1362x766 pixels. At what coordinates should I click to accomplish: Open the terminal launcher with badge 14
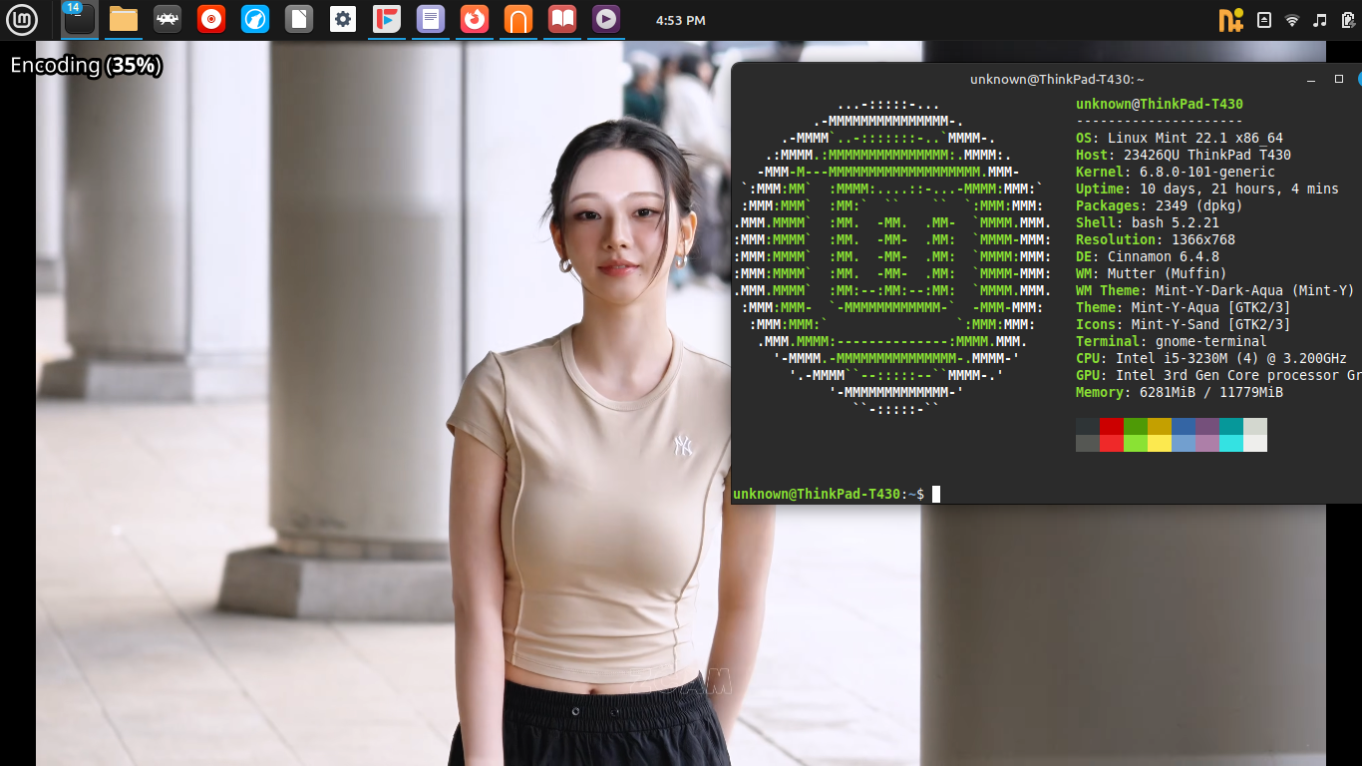(80, 19)
